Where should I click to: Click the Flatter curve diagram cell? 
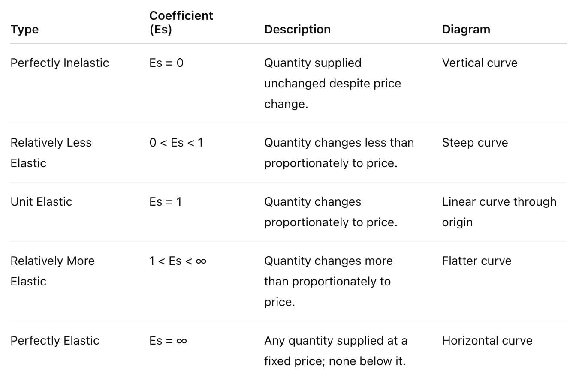point(477,261)
